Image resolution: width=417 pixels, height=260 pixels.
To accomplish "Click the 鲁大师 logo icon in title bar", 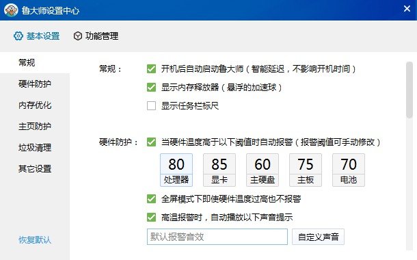I will coord(11,10).
